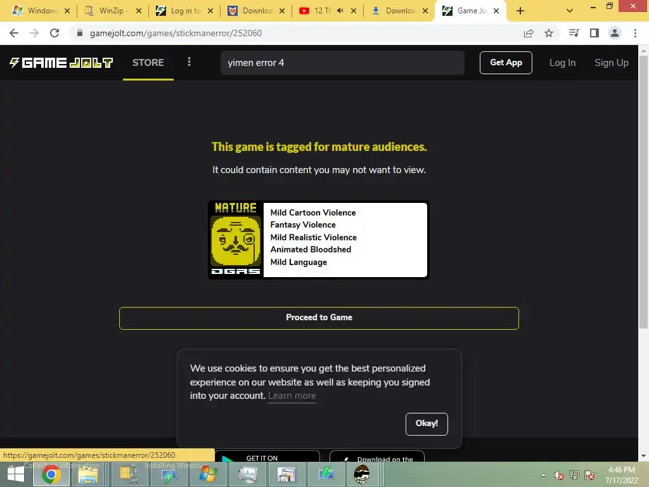Open the WinZip taskbar icon
Viewport: 649px width, 487px height.
128,474
